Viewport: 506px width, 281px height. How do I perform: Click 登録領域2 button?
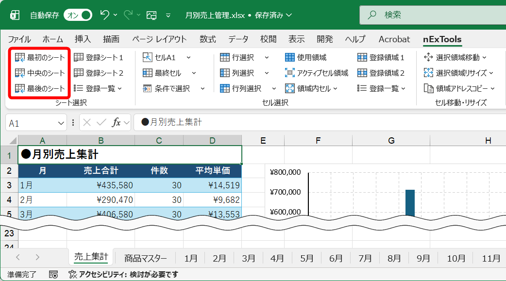click(x=381, y=73)
